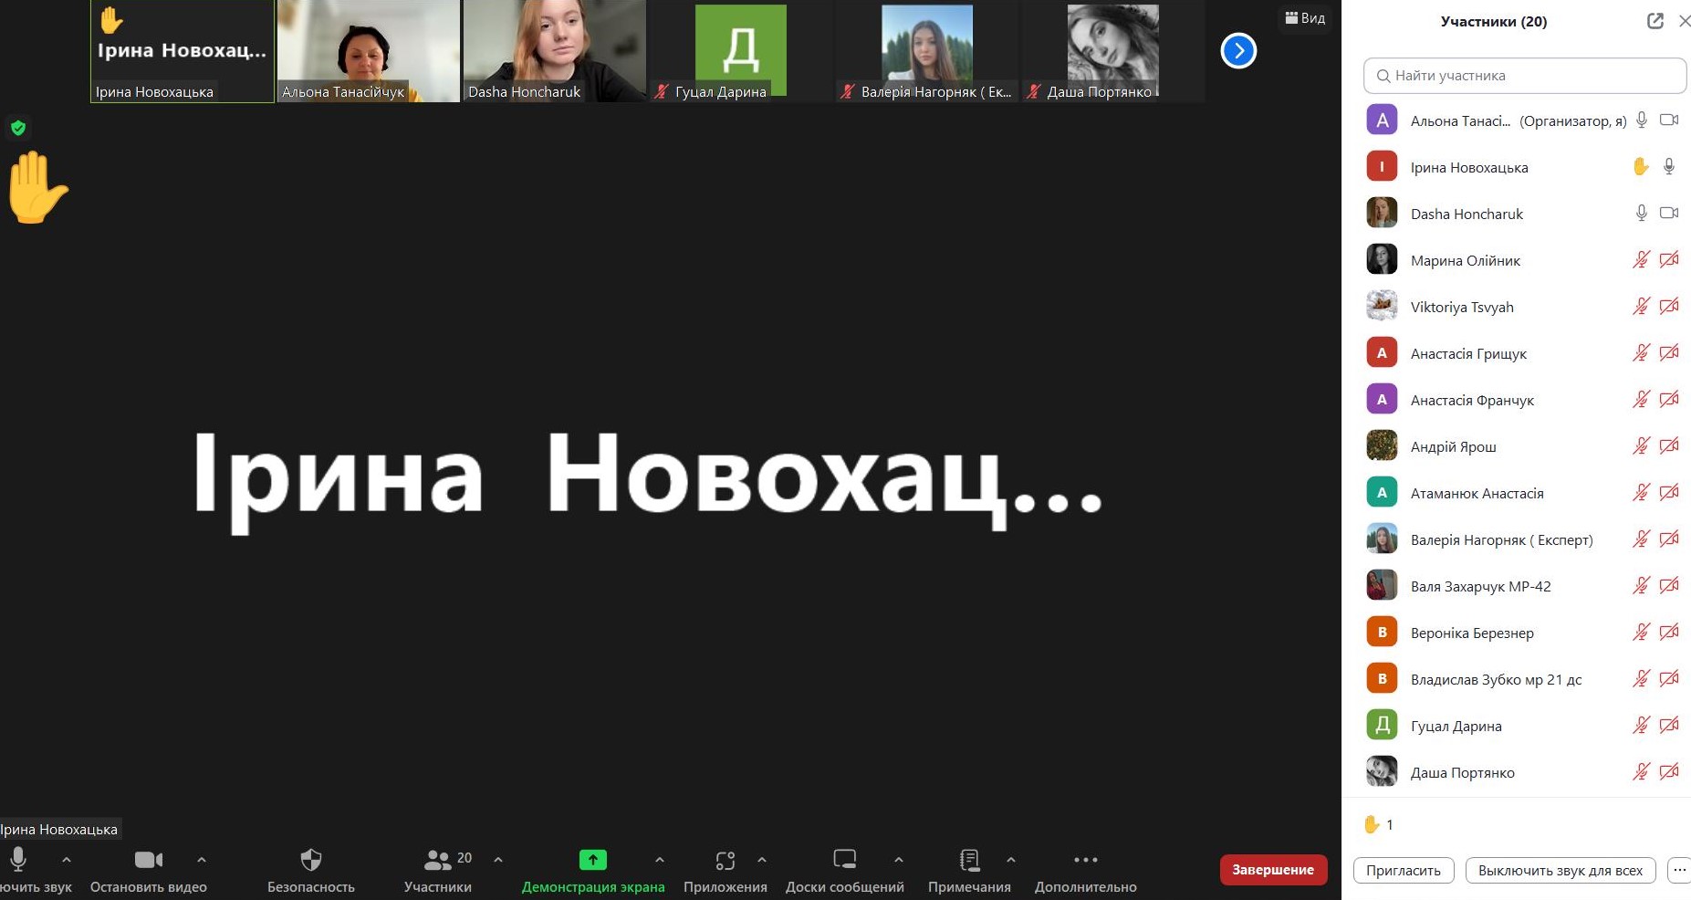Click the green encryption shield icon
The image size is (1691, 900).
[x=18, y=128]
